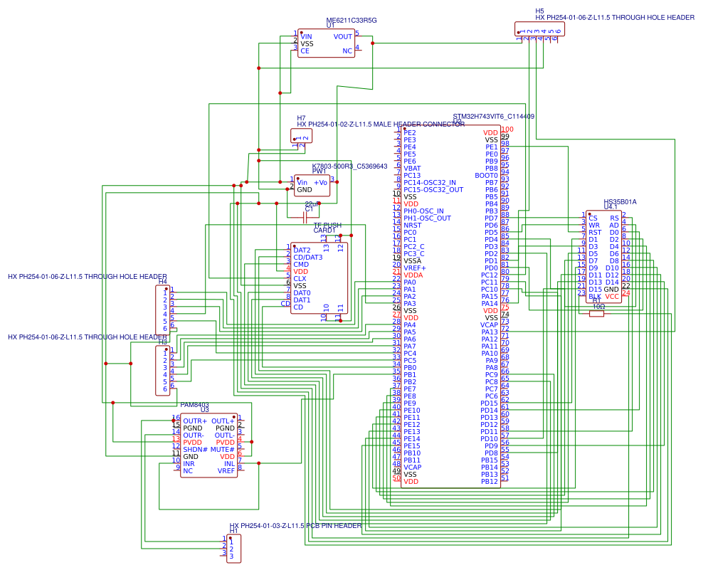
Task: Click the DAT0 pin label on CARD1
Action: 302,293
